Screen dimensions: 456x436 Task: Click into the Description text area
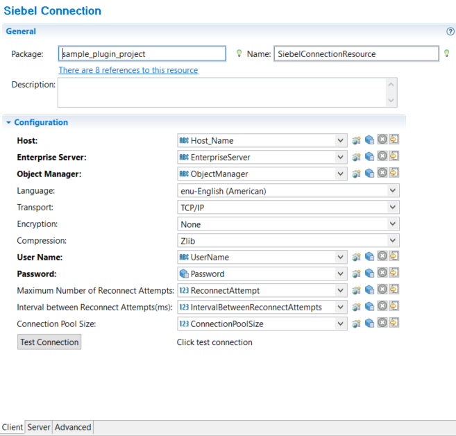(223, 92)
